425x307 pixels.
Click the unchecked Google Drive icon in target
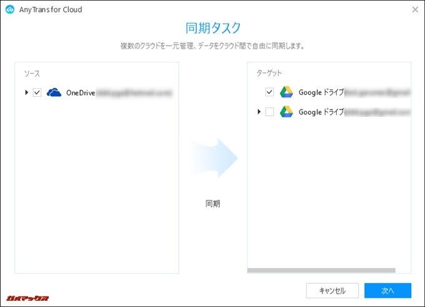286,111
